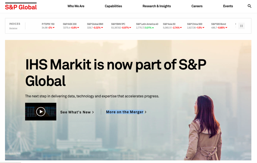Screen dimensions: 257x163
Task: Follow the See What's New link
Action: click(77, 112)
